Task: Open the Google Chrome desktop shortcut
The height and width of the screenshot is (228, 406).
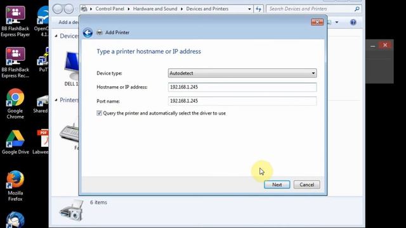Action: pyautogui.click(x=15, y=104)
